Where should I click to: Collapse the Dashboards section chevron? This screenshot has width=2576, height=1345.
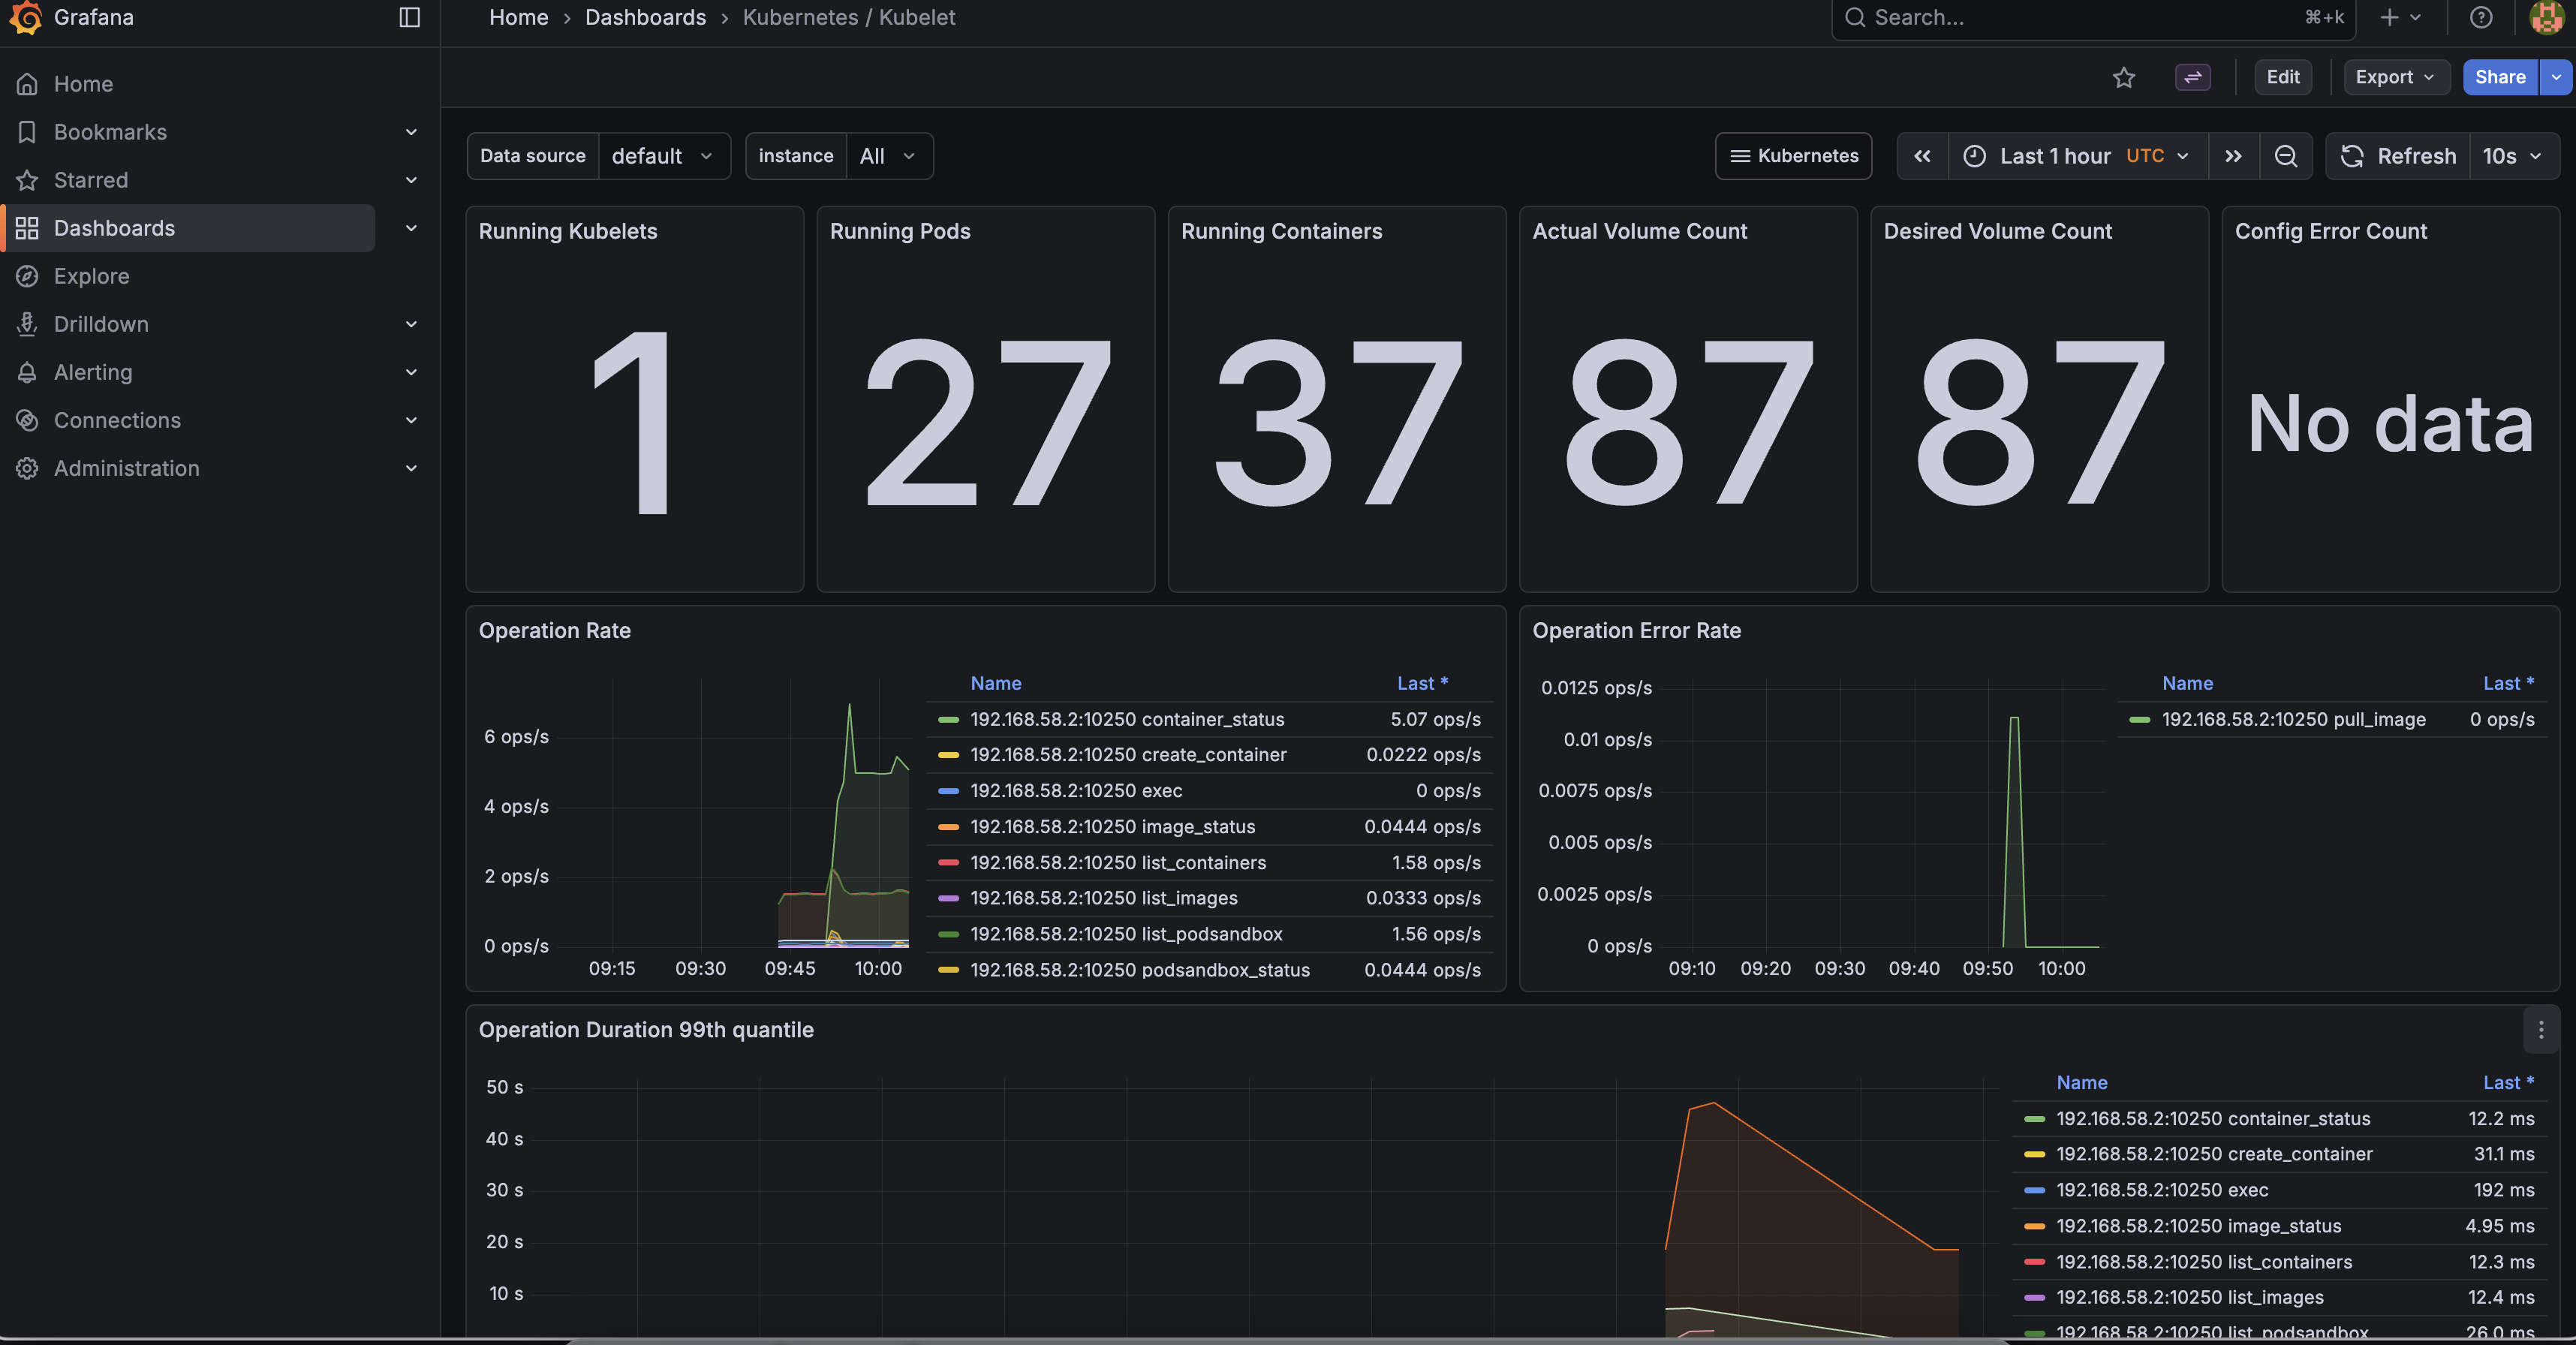coord(411,228)
